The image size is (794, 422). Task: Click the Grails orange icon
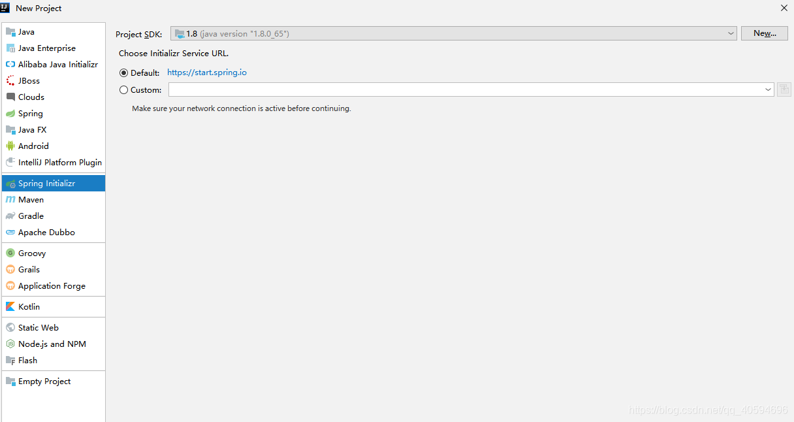coord(10,269)
